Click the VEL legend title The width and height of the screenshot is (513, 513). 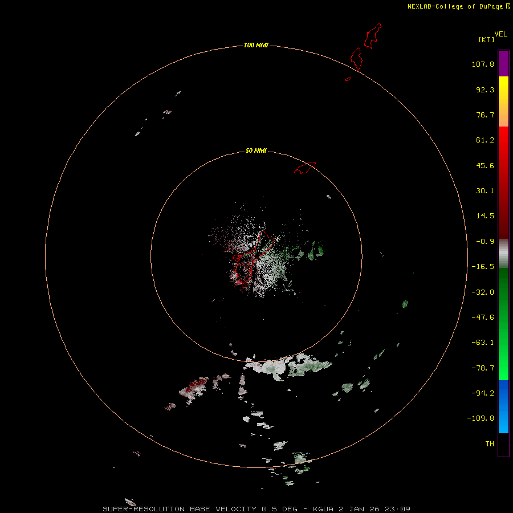tap(500, 34)
